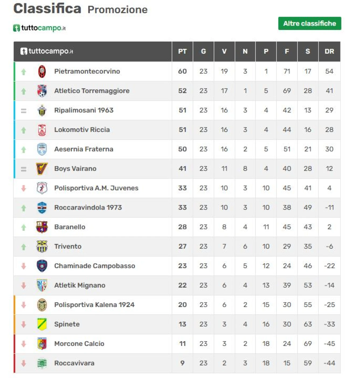Image resolution: width=345 pixels, height=378 pixels.
Task: Click the Atletico Torremaggiore team crest
Action: point(42,91)
